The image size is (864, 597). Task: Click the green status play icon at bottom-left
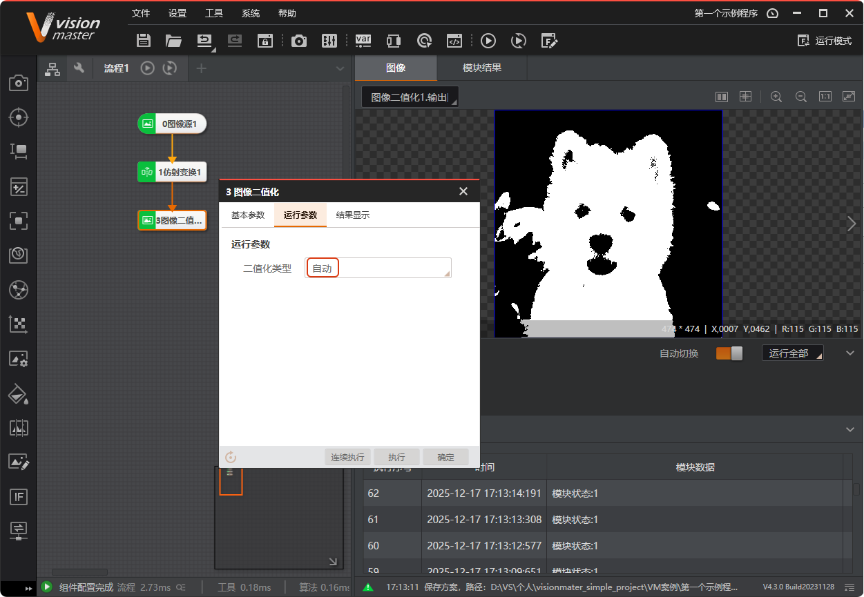(46, 587)
